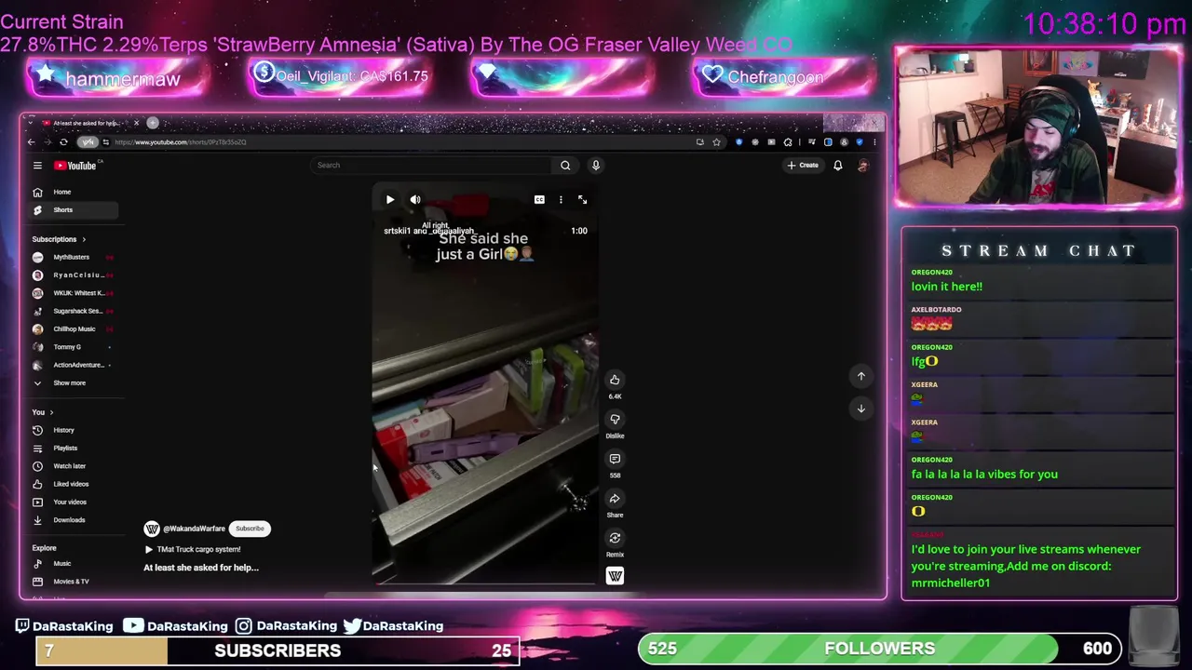This screenshot has width=1192, height=670.
Task: Open YouTube notifications bell
Action: pyautogui.click(x=837, y=166)
